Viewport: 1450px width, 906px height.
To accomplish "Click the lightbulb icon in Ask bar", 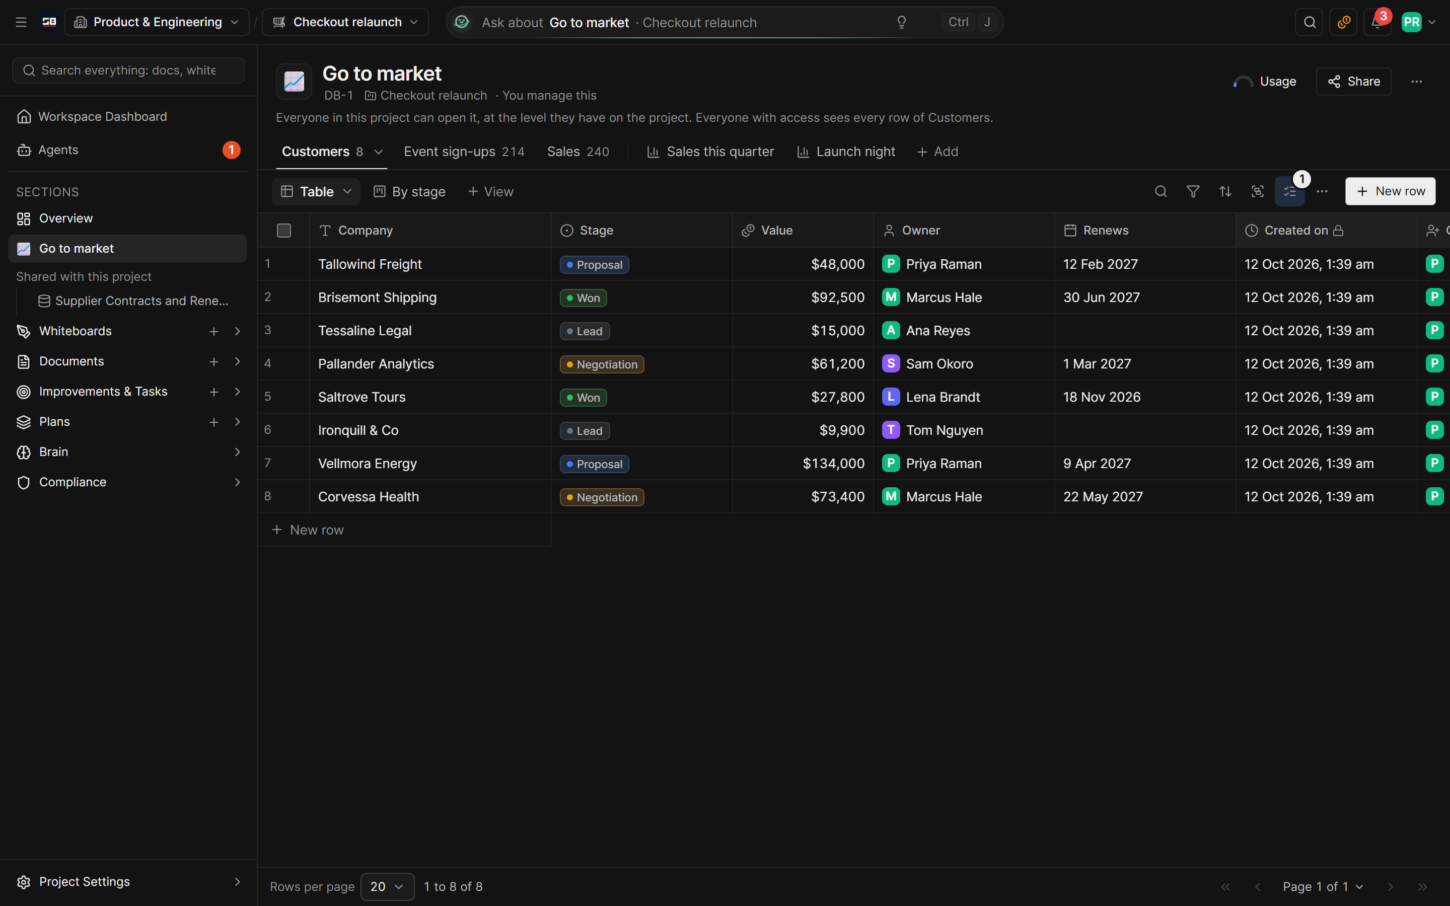I will pyautogui.click(x=901, y=22).
